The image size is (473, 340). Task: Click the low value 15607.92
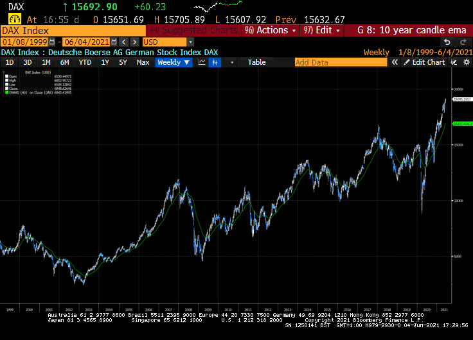pos(245,20)
